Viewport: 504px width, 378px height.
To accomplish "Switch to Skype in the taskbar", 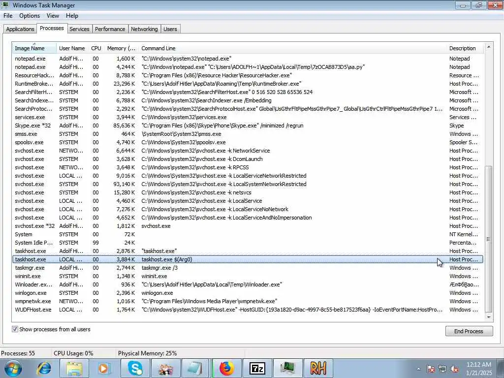I will pos(135,368).
